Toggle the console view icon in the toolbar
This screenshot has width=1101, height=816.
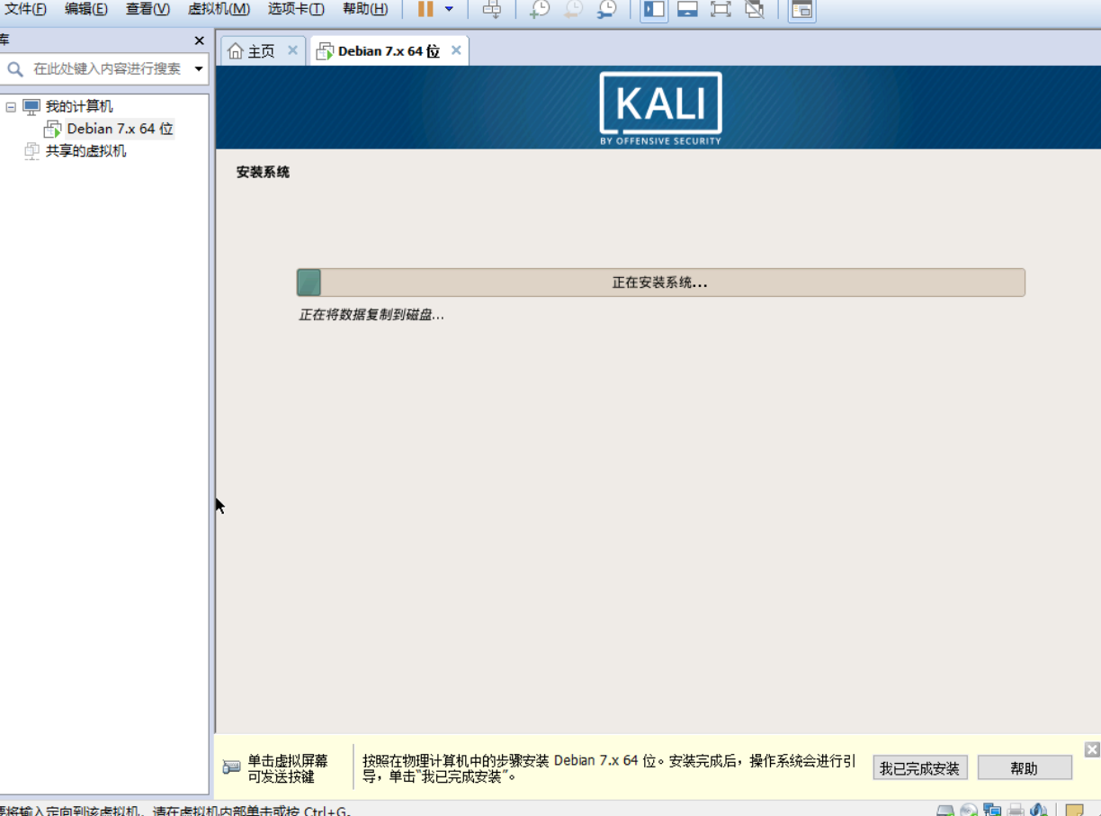(802, 10)
